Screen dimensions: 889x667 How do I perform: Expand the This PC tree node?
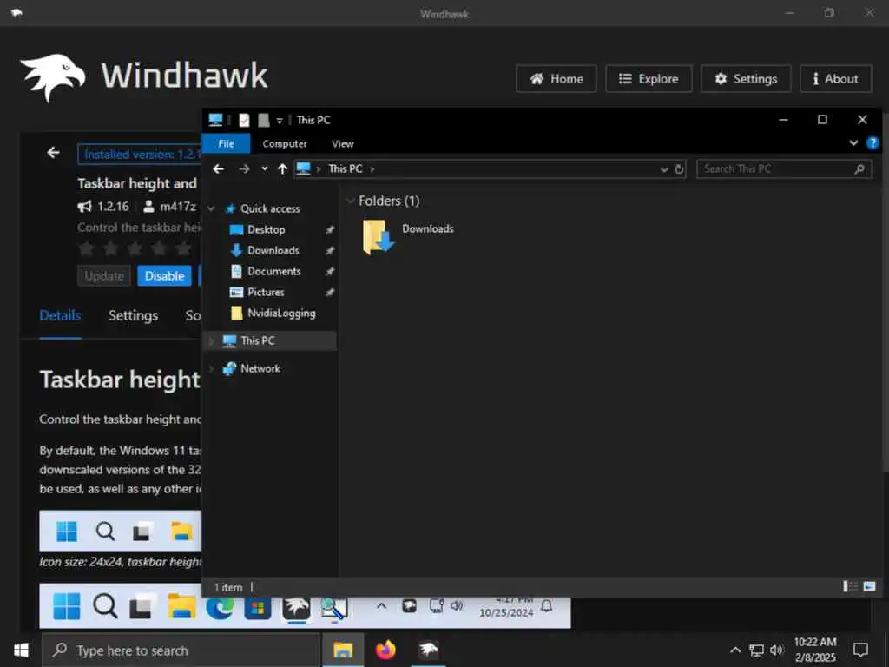click(211, 340)
